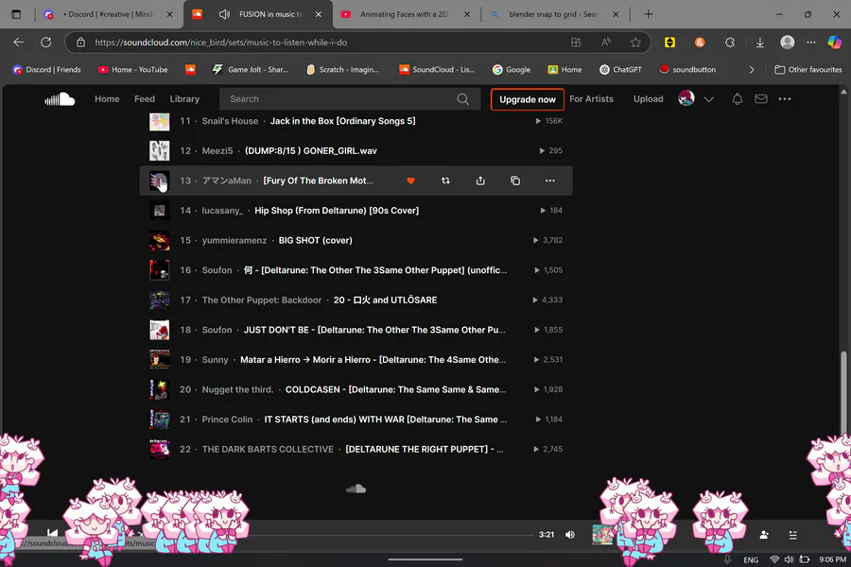Open the Game Jolt bookmark
851x567 pixels.
[x=251, y=69]
